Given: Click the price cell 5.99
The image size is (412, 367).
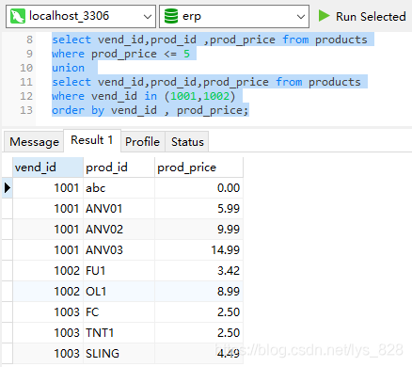Looking at the screenshot, I should click(x=198, y=209).
